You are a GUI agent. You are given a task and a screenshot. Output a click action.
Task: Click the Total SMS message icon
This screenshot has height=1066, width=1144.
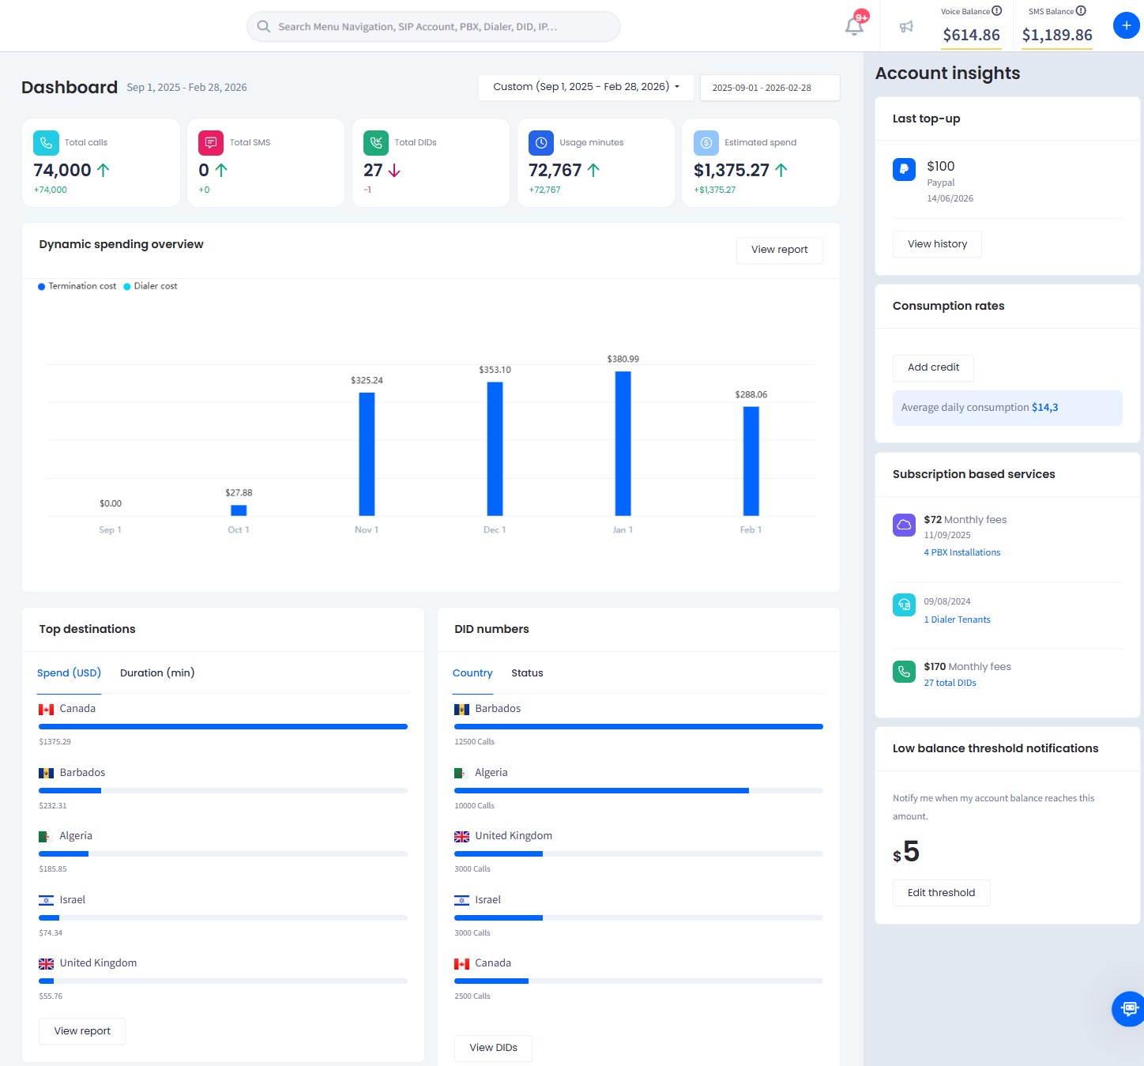point(211,143)
